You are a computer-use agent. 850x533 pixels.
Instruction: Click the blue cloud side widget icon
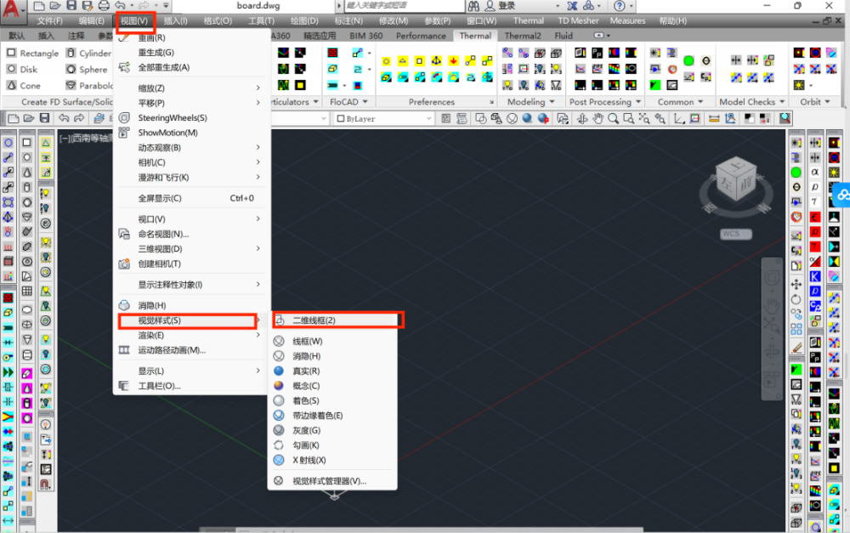(841, 195)
